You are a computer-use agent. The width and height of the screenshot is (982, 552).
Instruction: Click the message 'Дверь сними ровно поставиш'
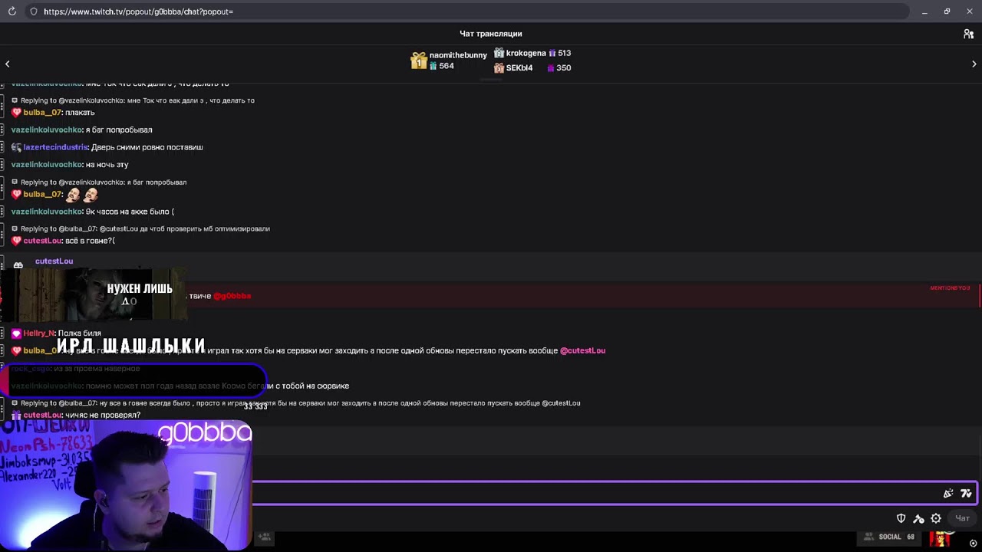(x=147, y=147)
